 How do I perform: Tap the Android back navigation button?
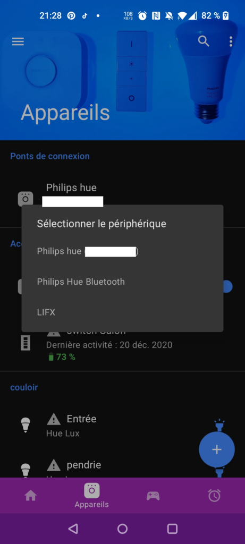73,529
